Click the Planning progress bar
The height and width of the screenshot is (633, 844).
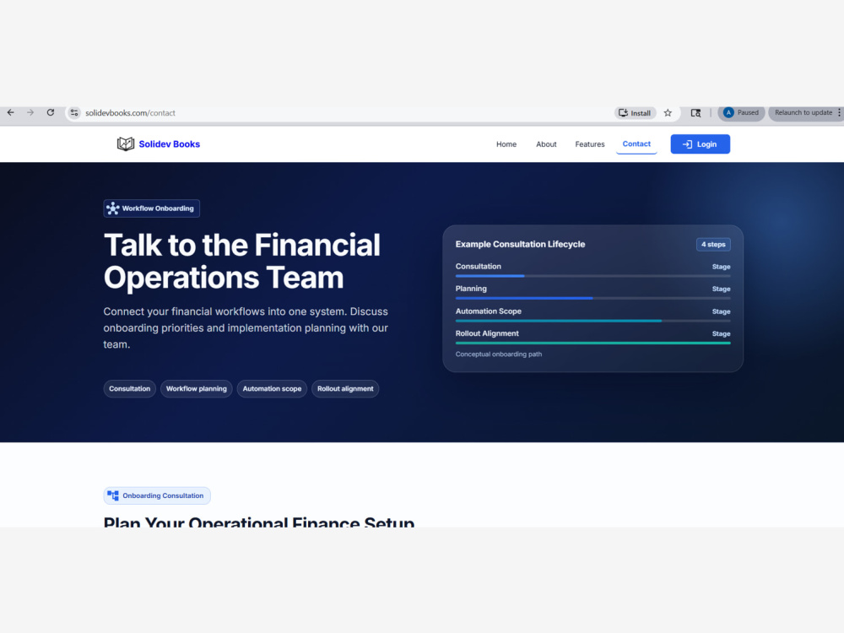tap(592, 298)
